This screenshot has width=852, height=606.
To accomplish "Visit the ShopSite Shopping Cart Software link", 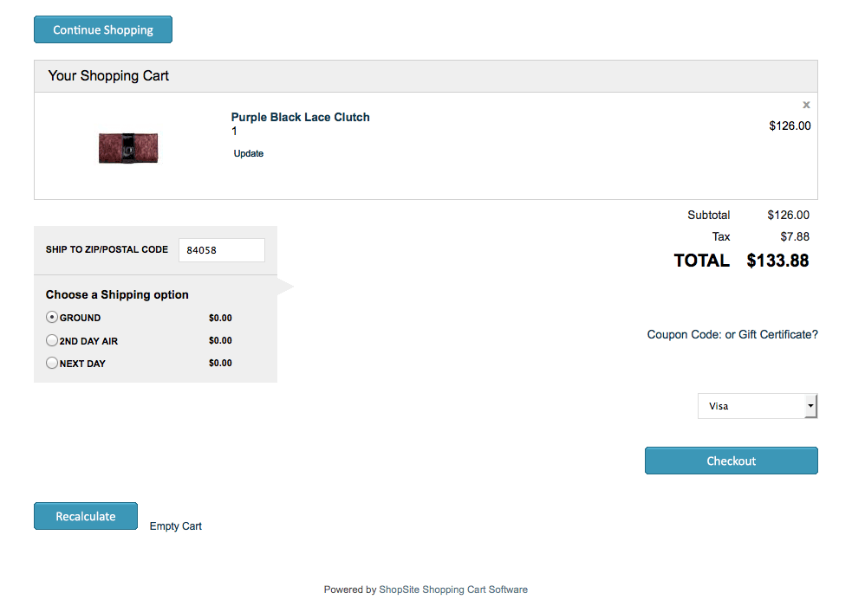I will tap(452, 590).
